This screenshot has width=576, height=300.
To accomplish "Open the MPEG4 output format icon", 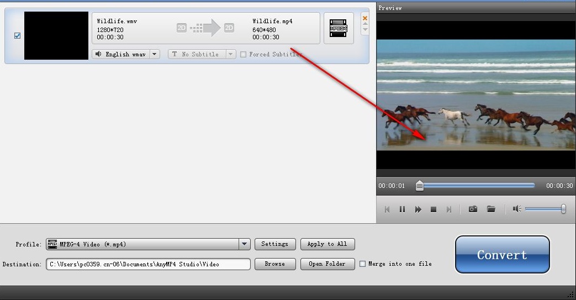I will 339,28.
